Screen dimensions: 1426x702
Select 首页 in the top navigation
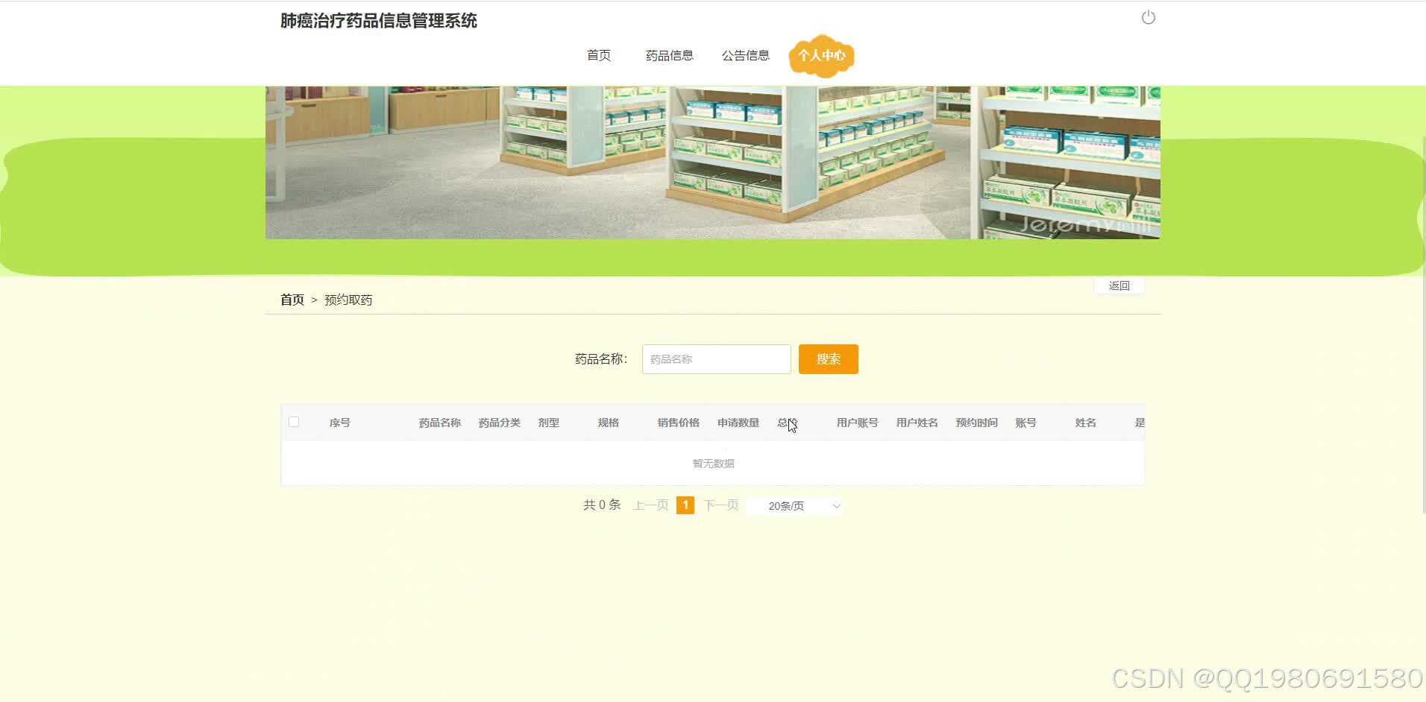click(x=599, y=54)
